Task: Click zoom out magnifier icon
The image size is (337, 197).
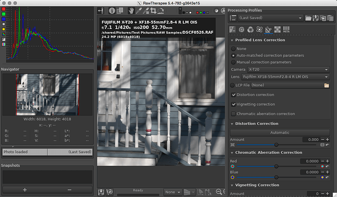Action: [219, 192]
